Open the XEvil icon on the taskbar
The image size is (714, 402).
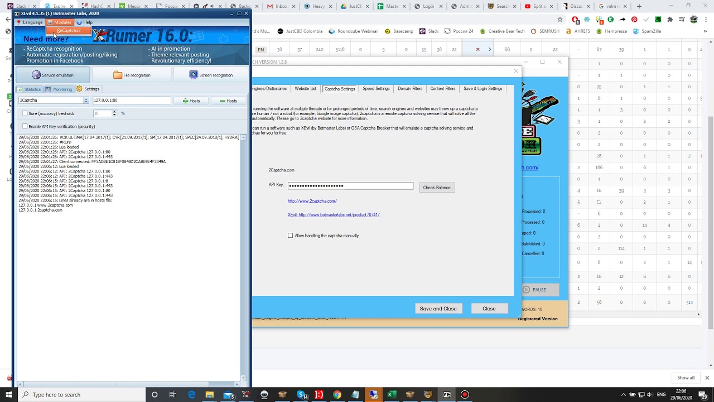(x=446, y=395)
